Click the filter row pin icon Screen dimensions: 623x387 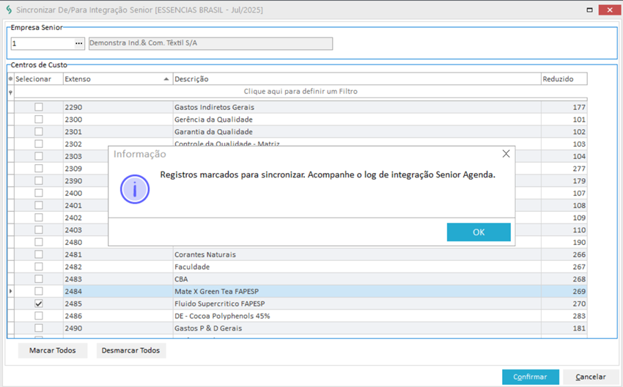coord(11,92)
